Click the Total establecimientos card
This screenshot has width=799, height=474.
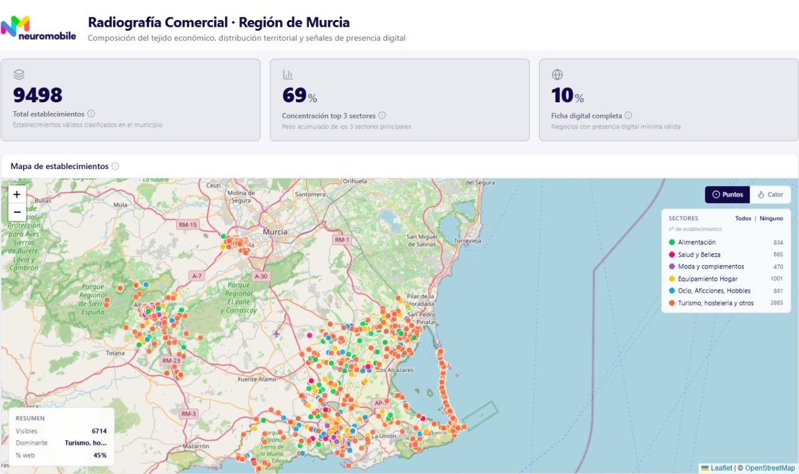tap(130, 100)
